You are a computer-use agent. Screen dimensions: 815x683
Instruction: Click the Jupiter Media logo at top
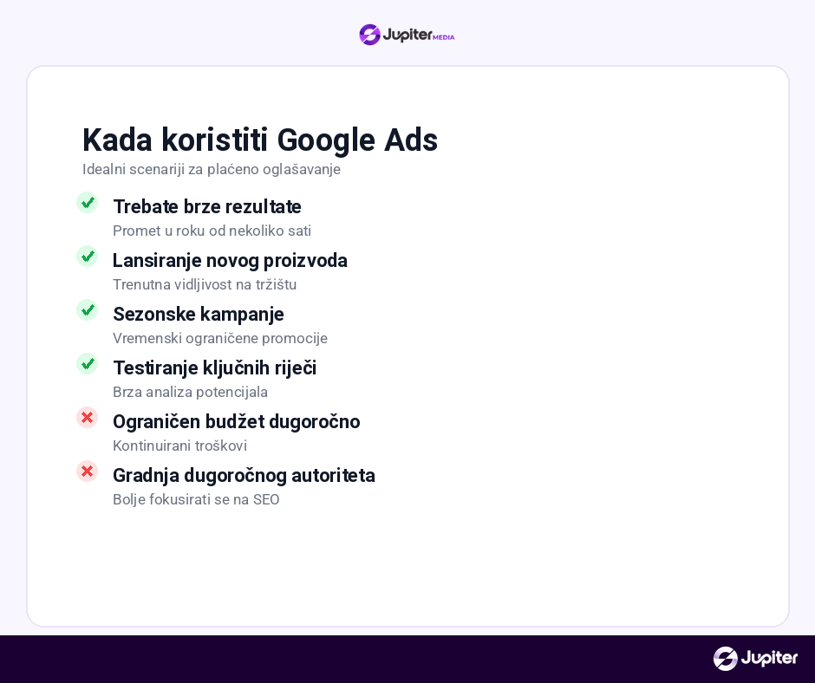[407, 35]
